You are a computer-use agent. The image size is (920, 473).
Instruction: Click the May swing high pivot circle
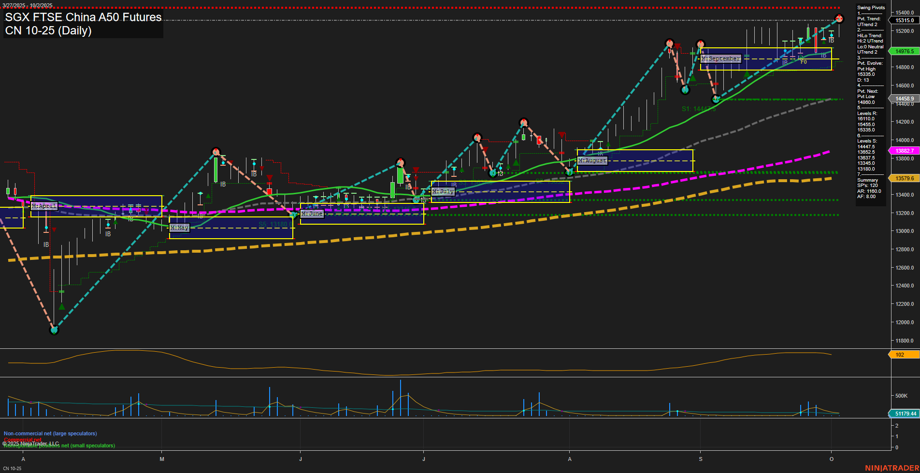pyautogui.click(x=216, y=151)
